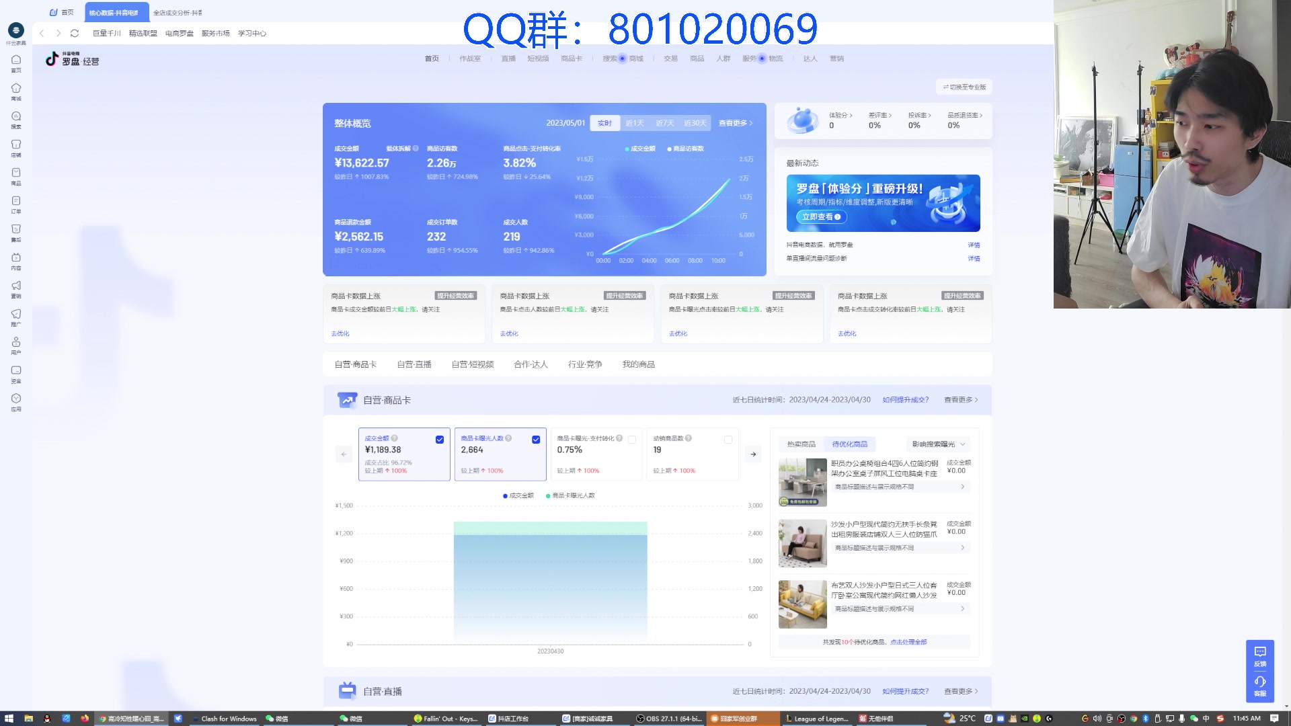Image resolution: width=1291 pixels, height=726 pixels.
Task: Expand the 品质退货率 detail chevron
Action: click(x=981, y=116)
